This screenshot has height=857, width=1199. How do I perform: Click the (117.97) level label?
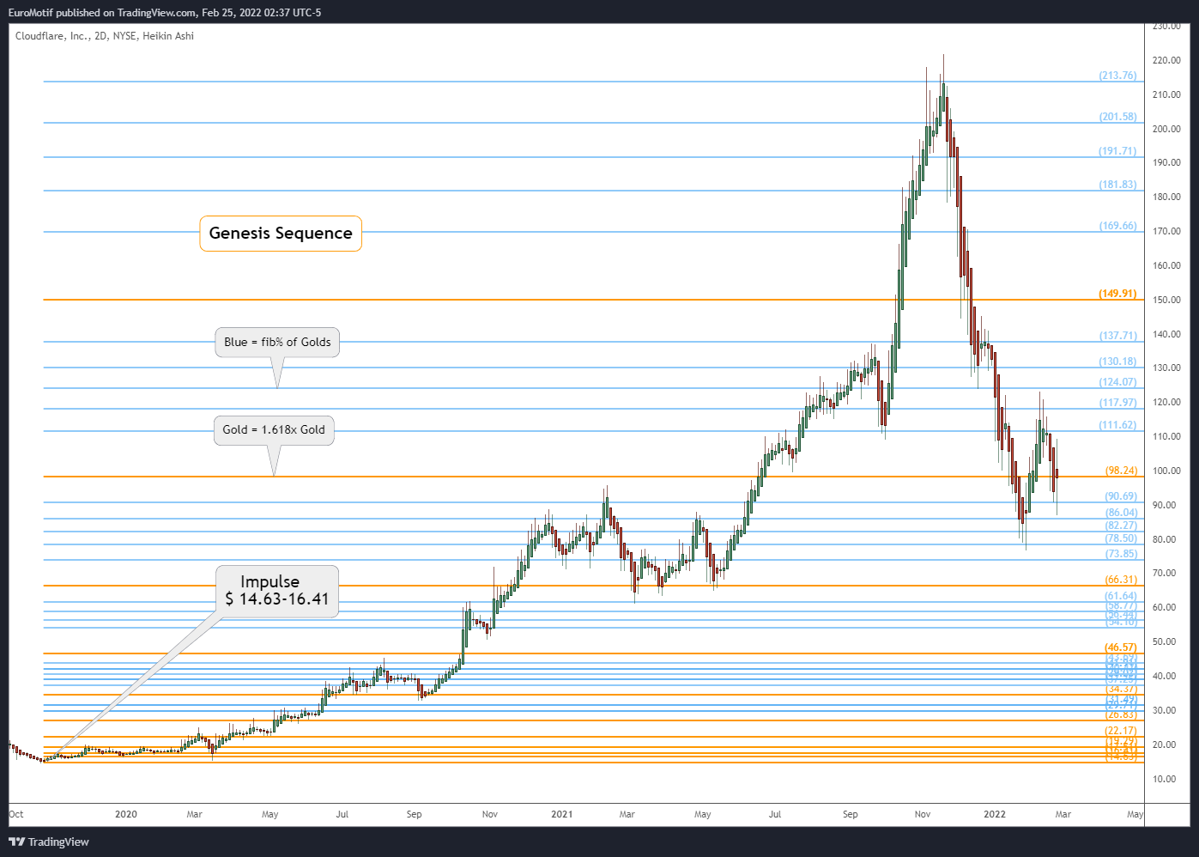pyautogui.click(x=1117, y=403)
